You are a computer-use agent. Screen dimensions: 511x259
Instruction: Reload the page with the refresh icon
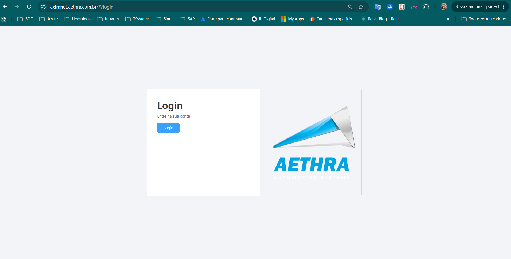pos(29,7)
